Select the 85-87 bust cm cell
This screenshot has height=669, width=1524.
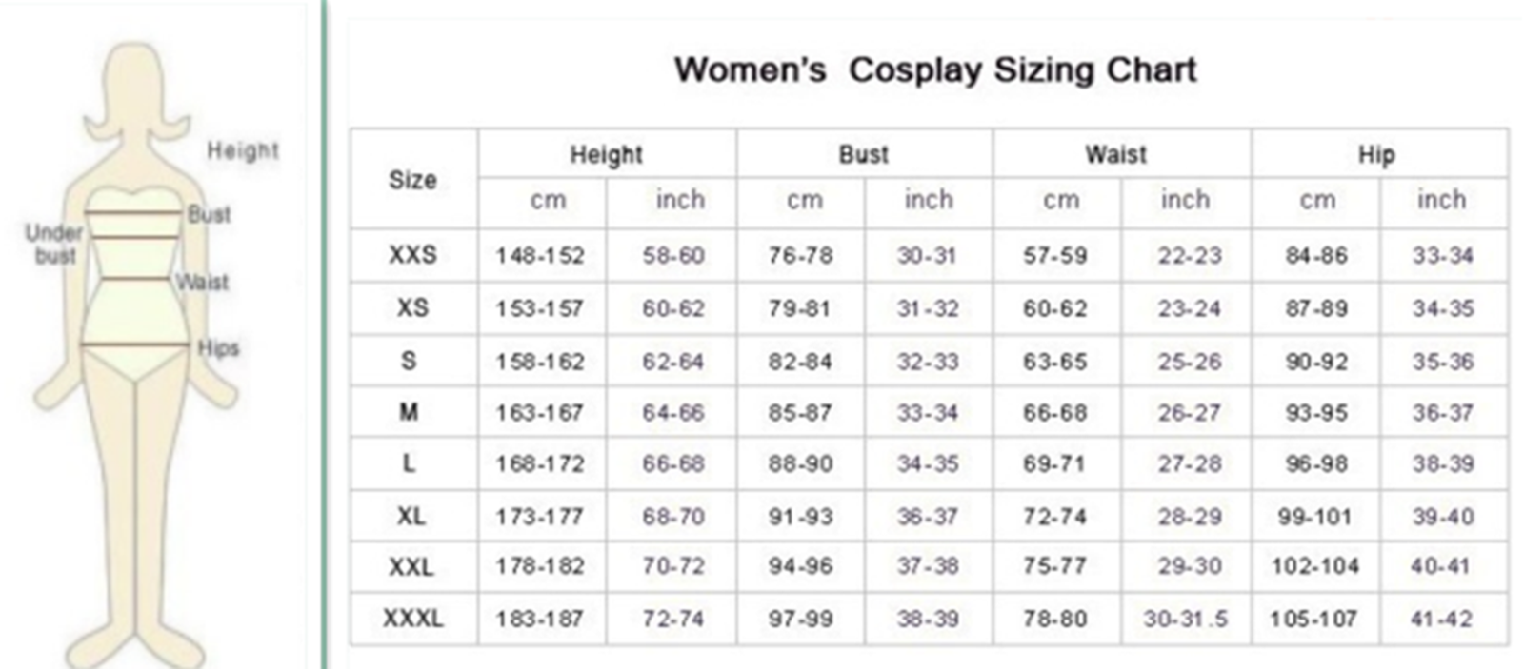click(x=800, y=413)
